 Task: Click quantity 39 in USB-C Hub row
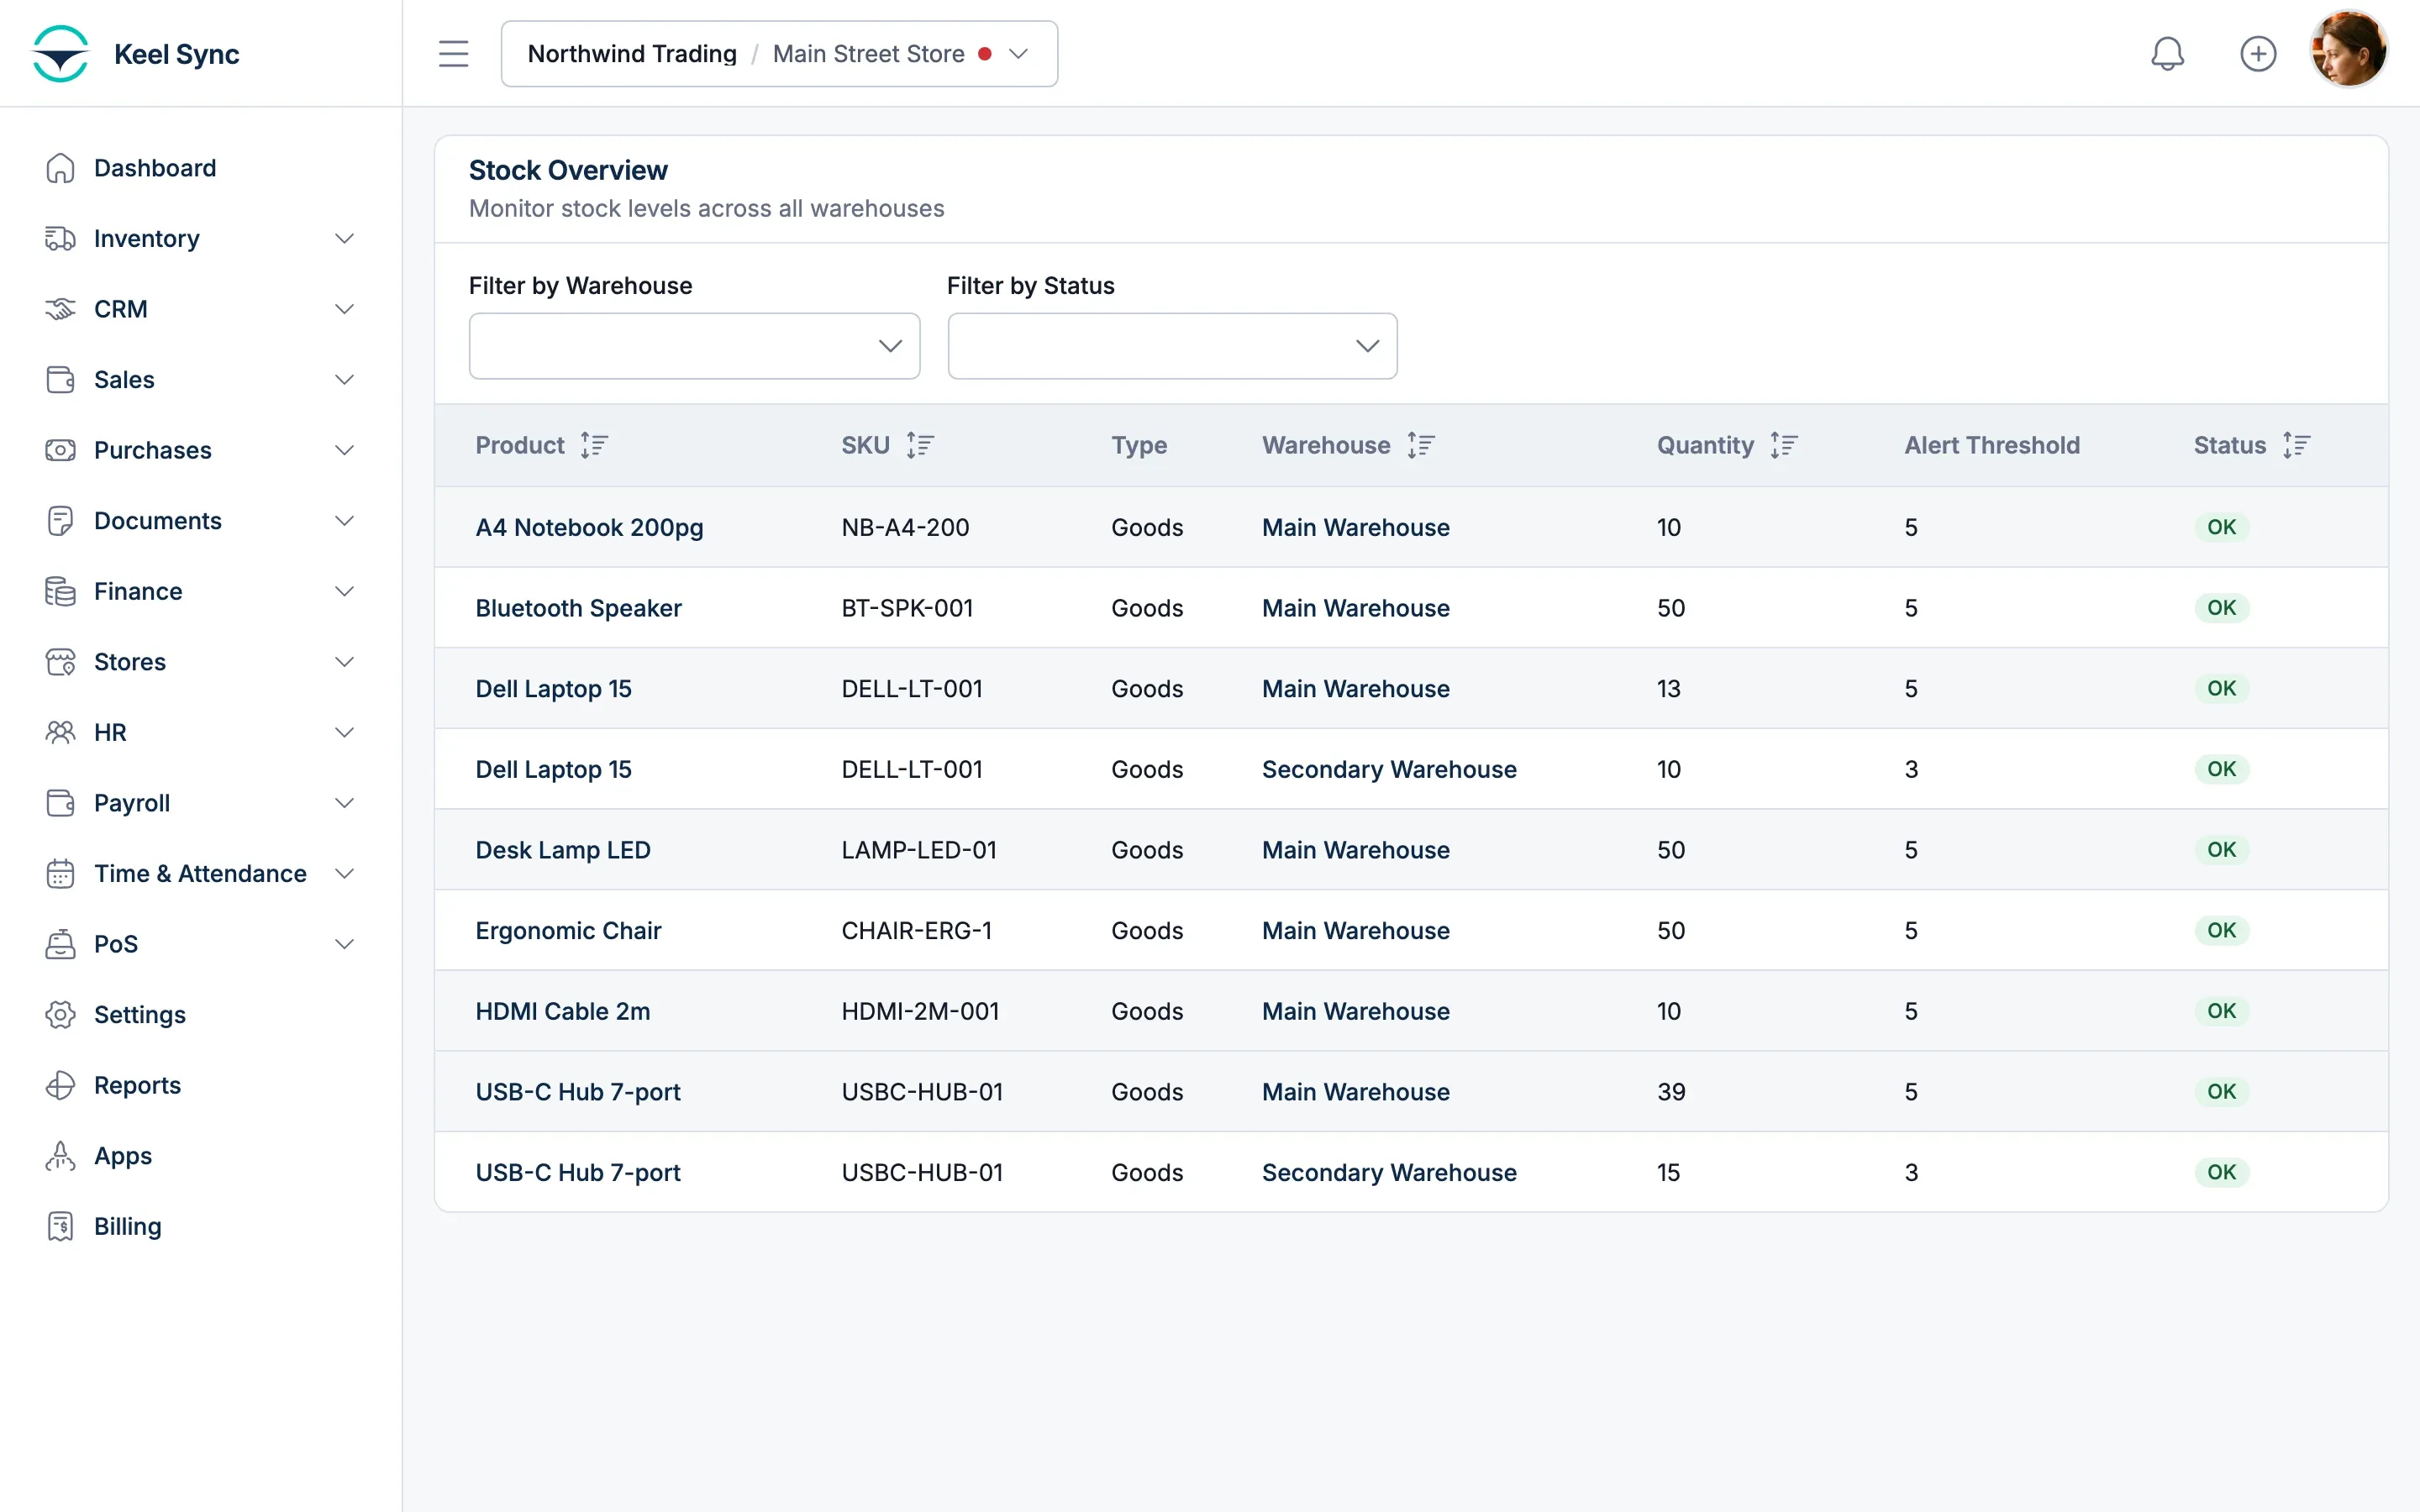(1671, 1092)
